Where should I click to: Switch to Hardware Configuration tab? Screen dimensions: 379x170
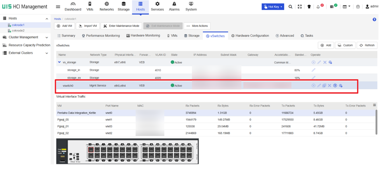coord(250,36)
